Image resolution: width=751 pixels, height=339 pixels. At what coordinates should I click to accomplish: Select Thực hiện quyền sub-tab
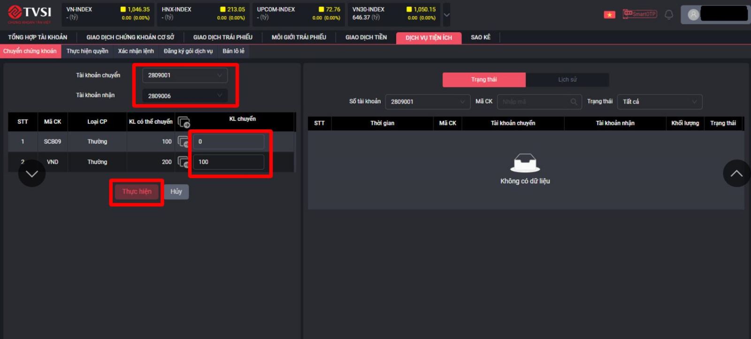[87, 51]
